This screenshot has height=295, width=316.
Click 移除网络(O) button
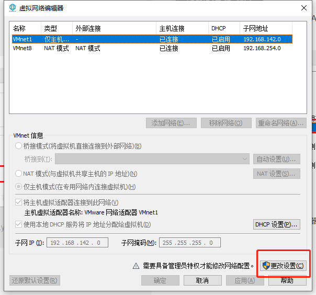pyautogui.click(x=226, y=123)
